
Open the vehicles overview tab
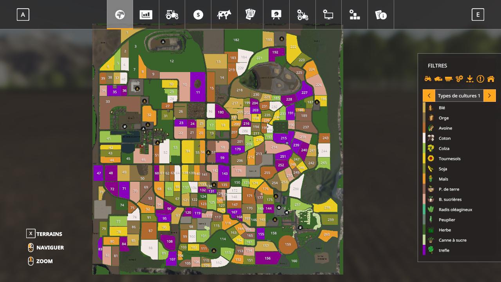(x=172, y=14)
